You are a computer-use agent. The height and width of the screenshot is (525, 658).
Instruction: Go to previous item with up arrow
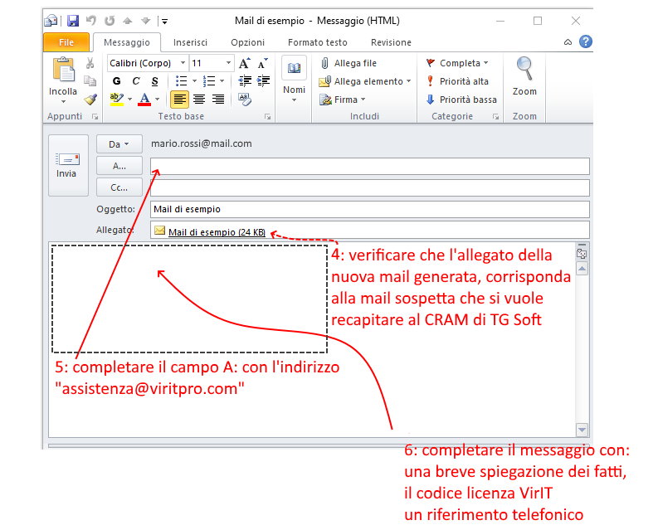tap(128, 21)
